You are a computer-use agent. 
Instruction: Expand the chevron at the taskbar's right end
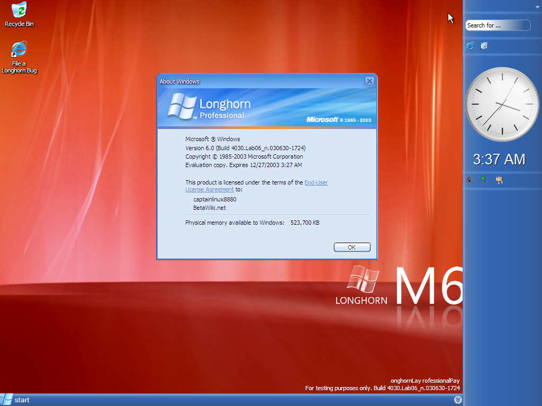pos(458,400)
